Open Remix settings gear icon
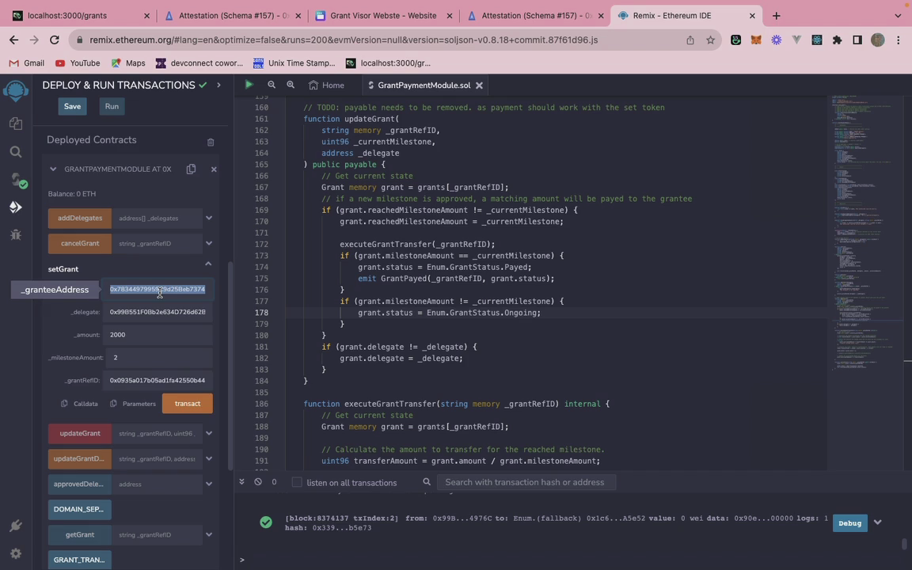912x570 pixels. click(x=16, y=553)
